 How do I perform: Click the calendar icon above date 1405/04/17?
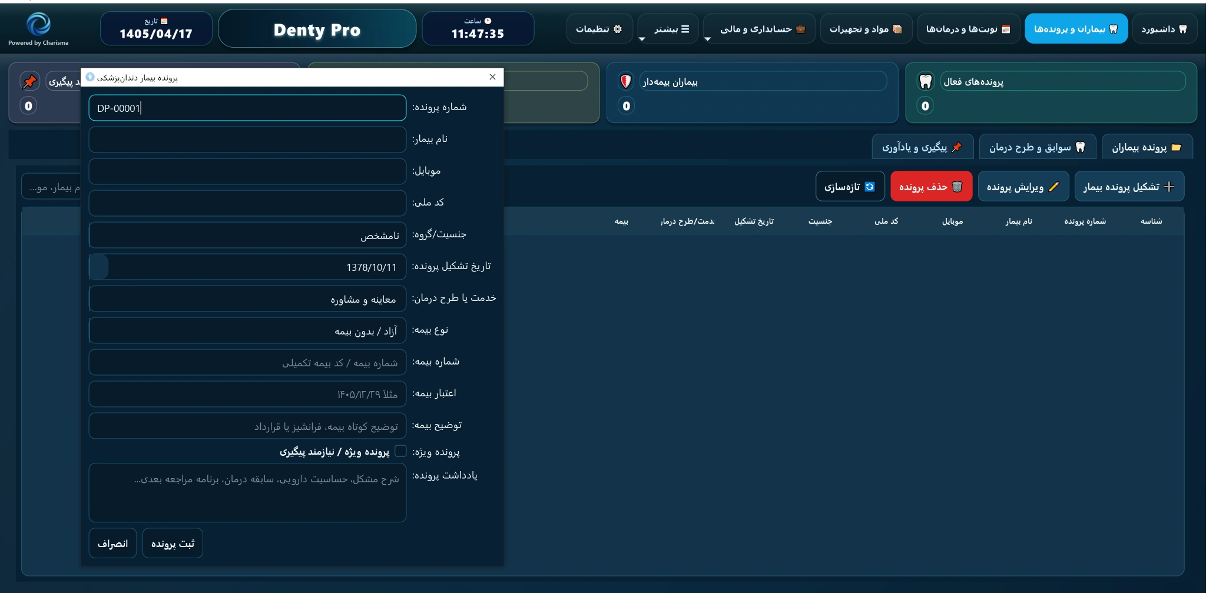click(164, 21)
